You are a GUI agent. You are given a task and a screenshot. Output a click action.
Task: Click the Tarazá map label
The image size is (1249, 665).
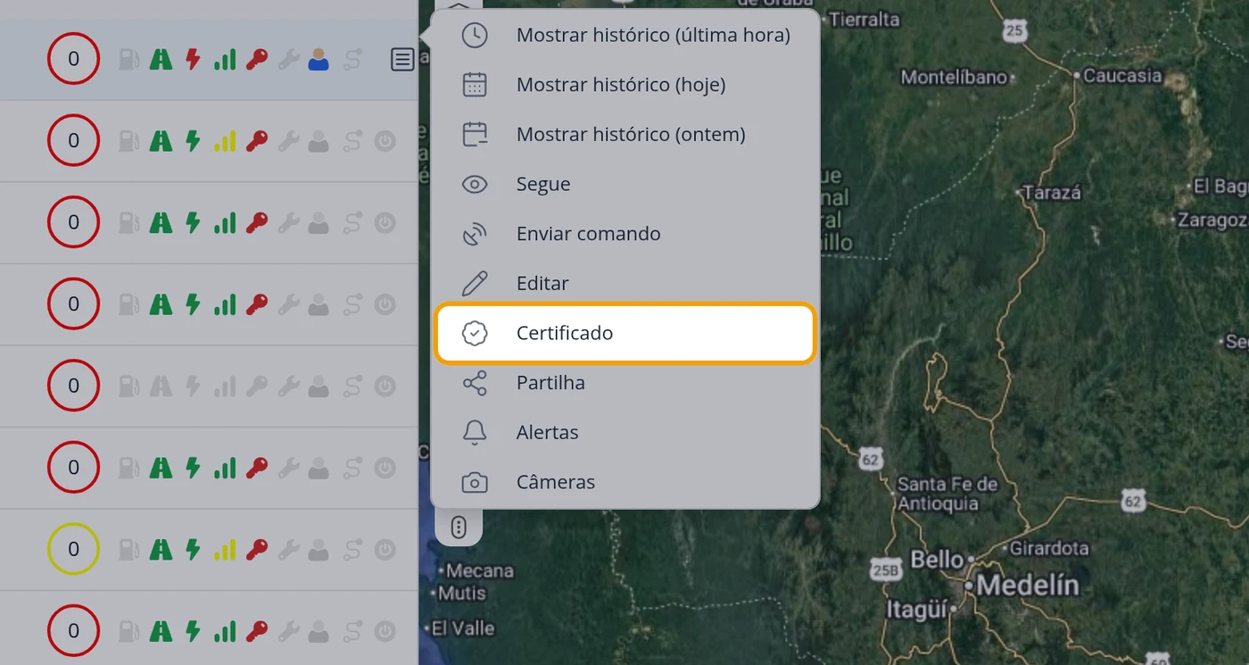tap(1053, 193)
